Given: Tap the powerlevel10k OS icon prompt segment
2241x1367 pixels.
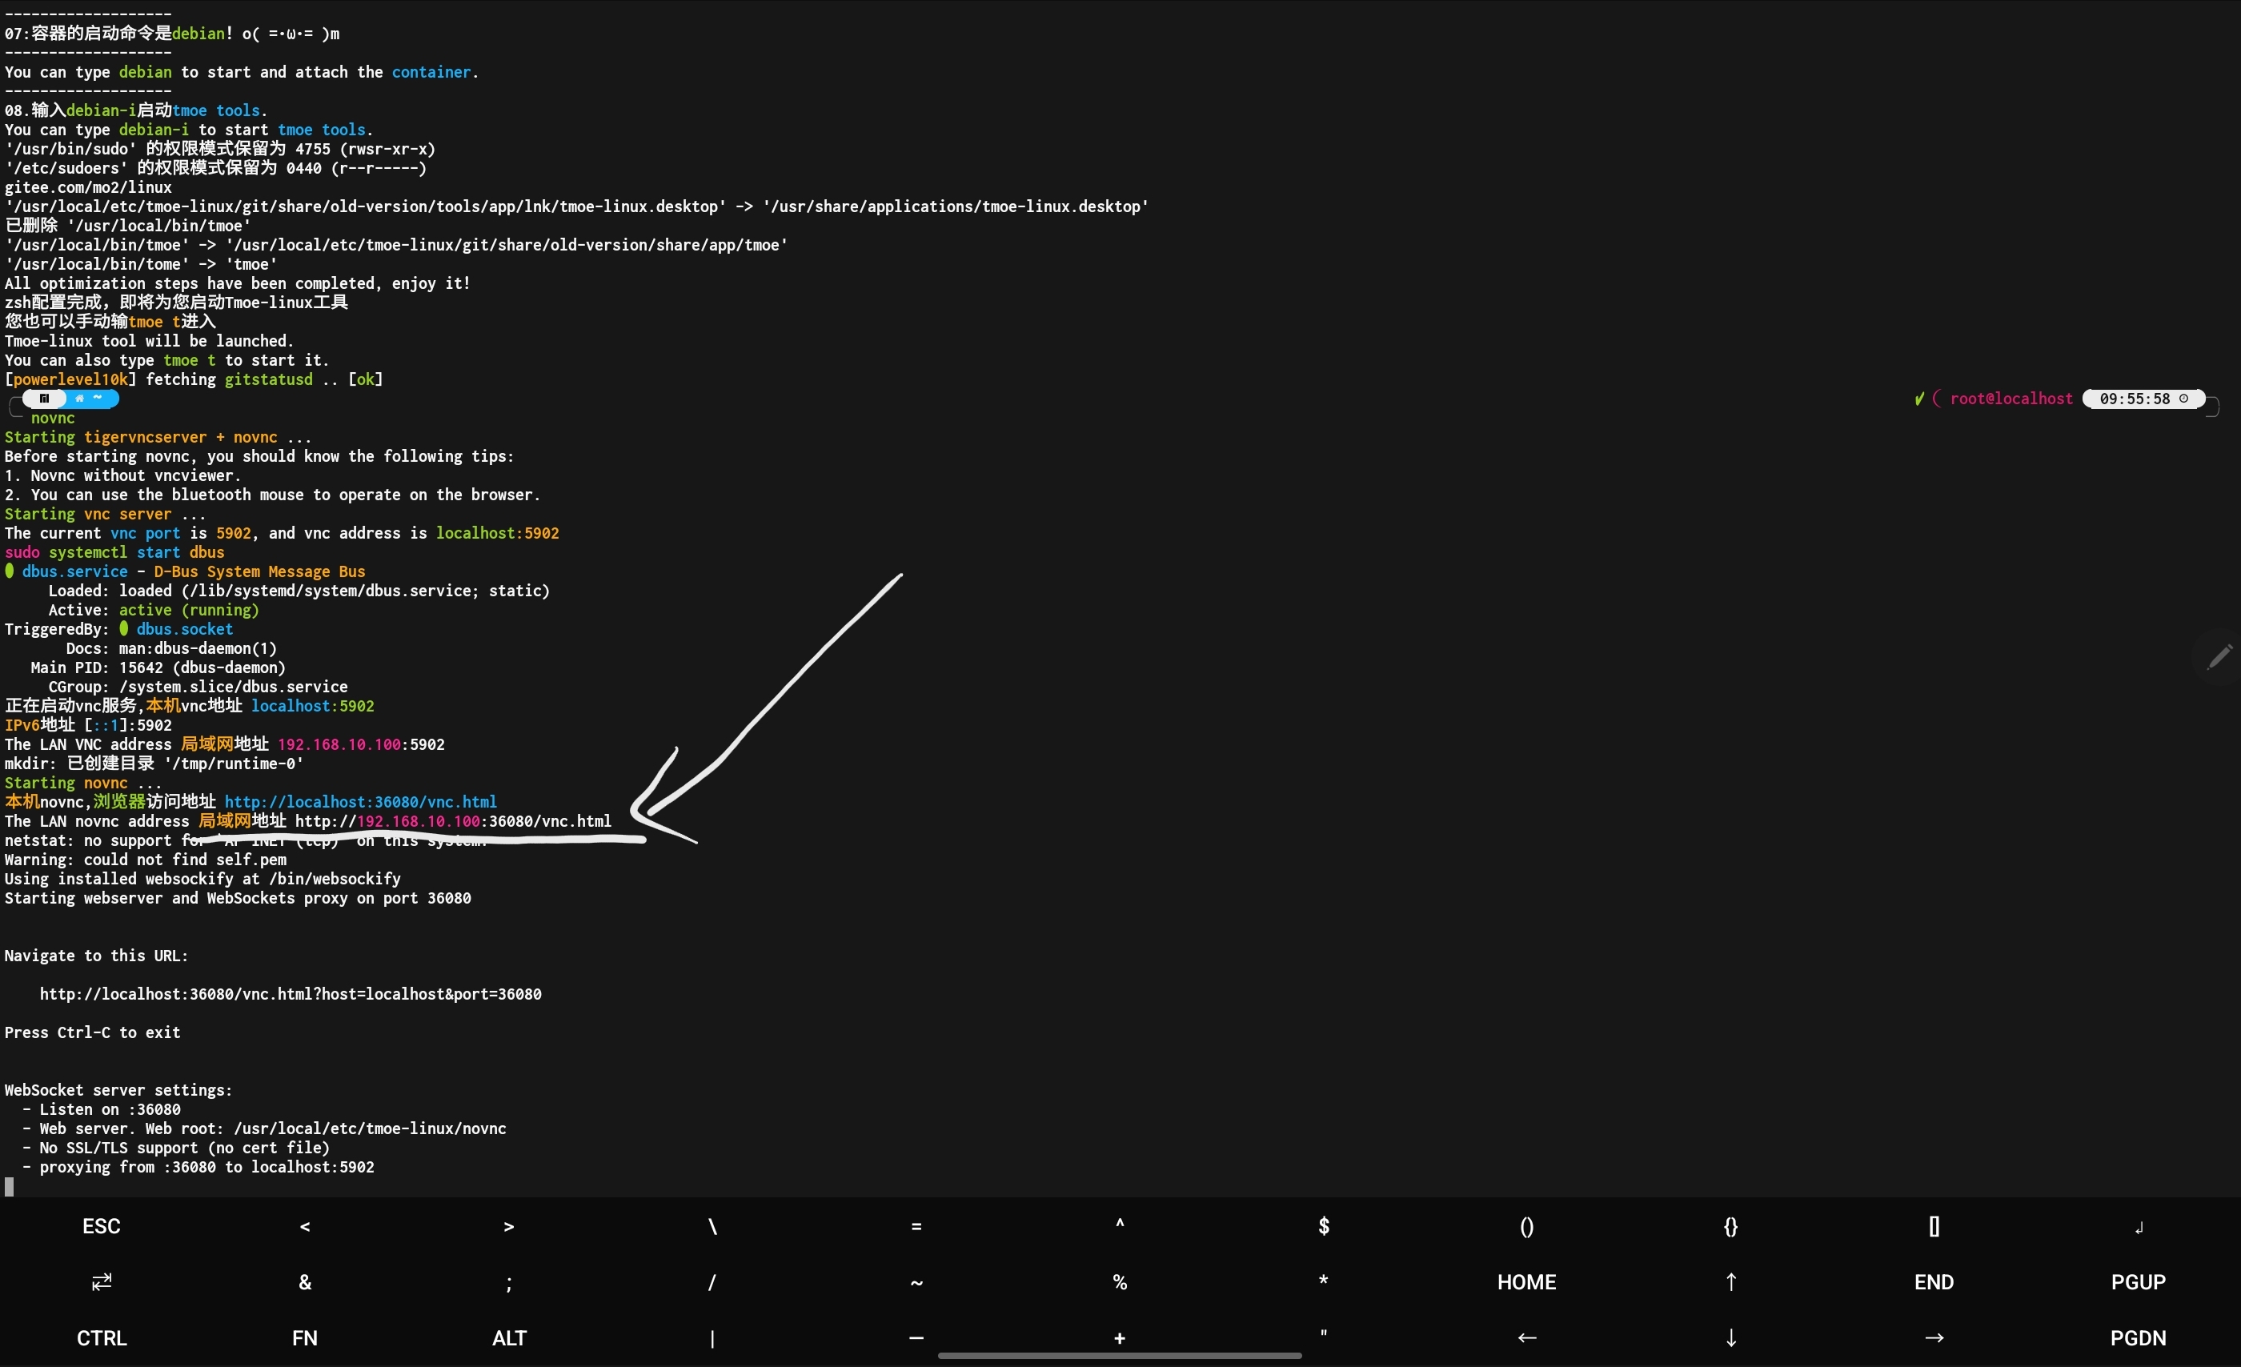Looking at the screenshot, I should point(44,399).
